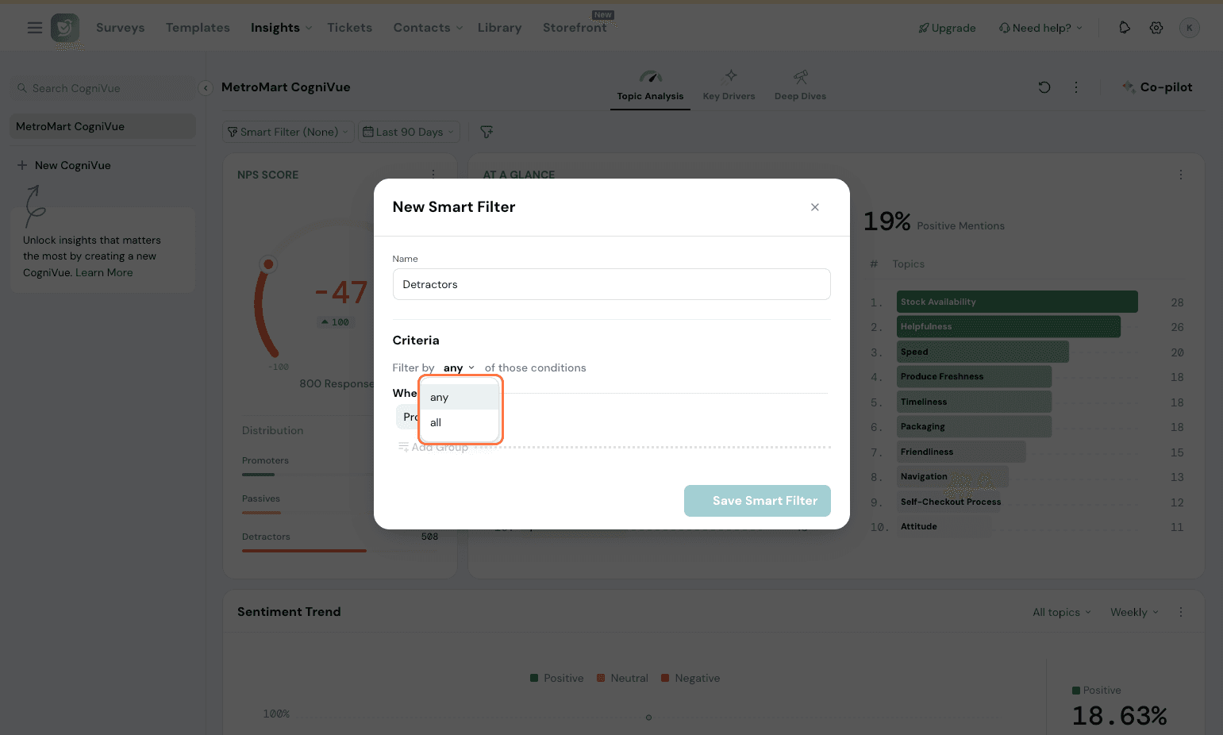Screen dimensions: 1223x735
Task: Click the Save Smart Filter button
Action: click(x=757, y=501)
